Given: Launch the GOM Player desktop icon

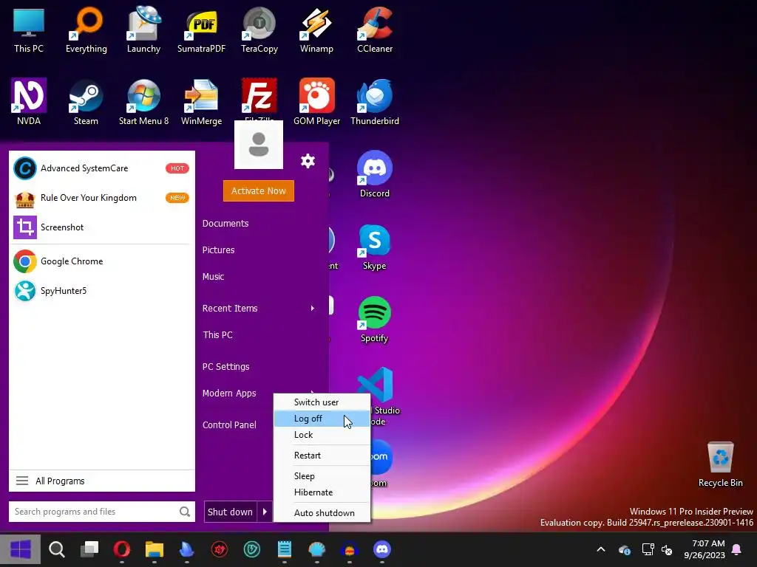Looking at the screenshot, I should tap(316, 102).
